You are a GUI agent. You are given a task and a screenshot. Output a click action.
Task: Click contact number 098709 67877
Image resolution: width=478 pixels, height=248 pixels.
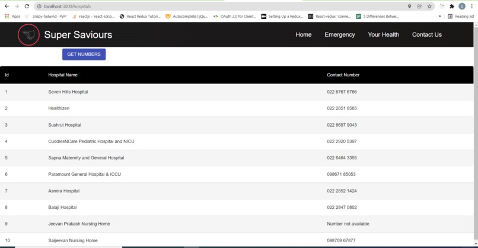[x=341, y=240]
